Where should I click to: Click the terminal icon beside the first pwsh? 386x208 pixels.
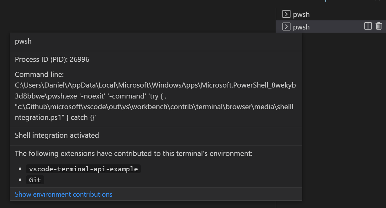pos(286,14)
